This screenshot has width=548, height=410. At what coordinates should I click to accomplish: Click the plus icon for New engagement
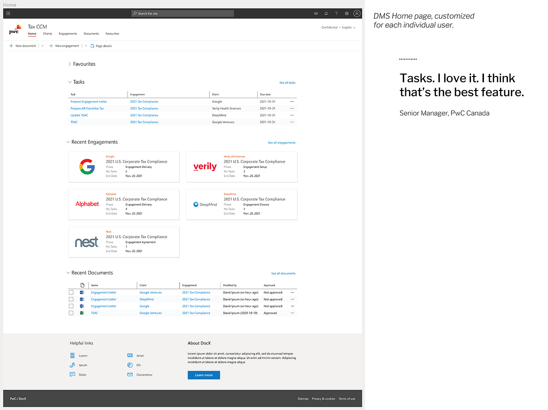51,46
